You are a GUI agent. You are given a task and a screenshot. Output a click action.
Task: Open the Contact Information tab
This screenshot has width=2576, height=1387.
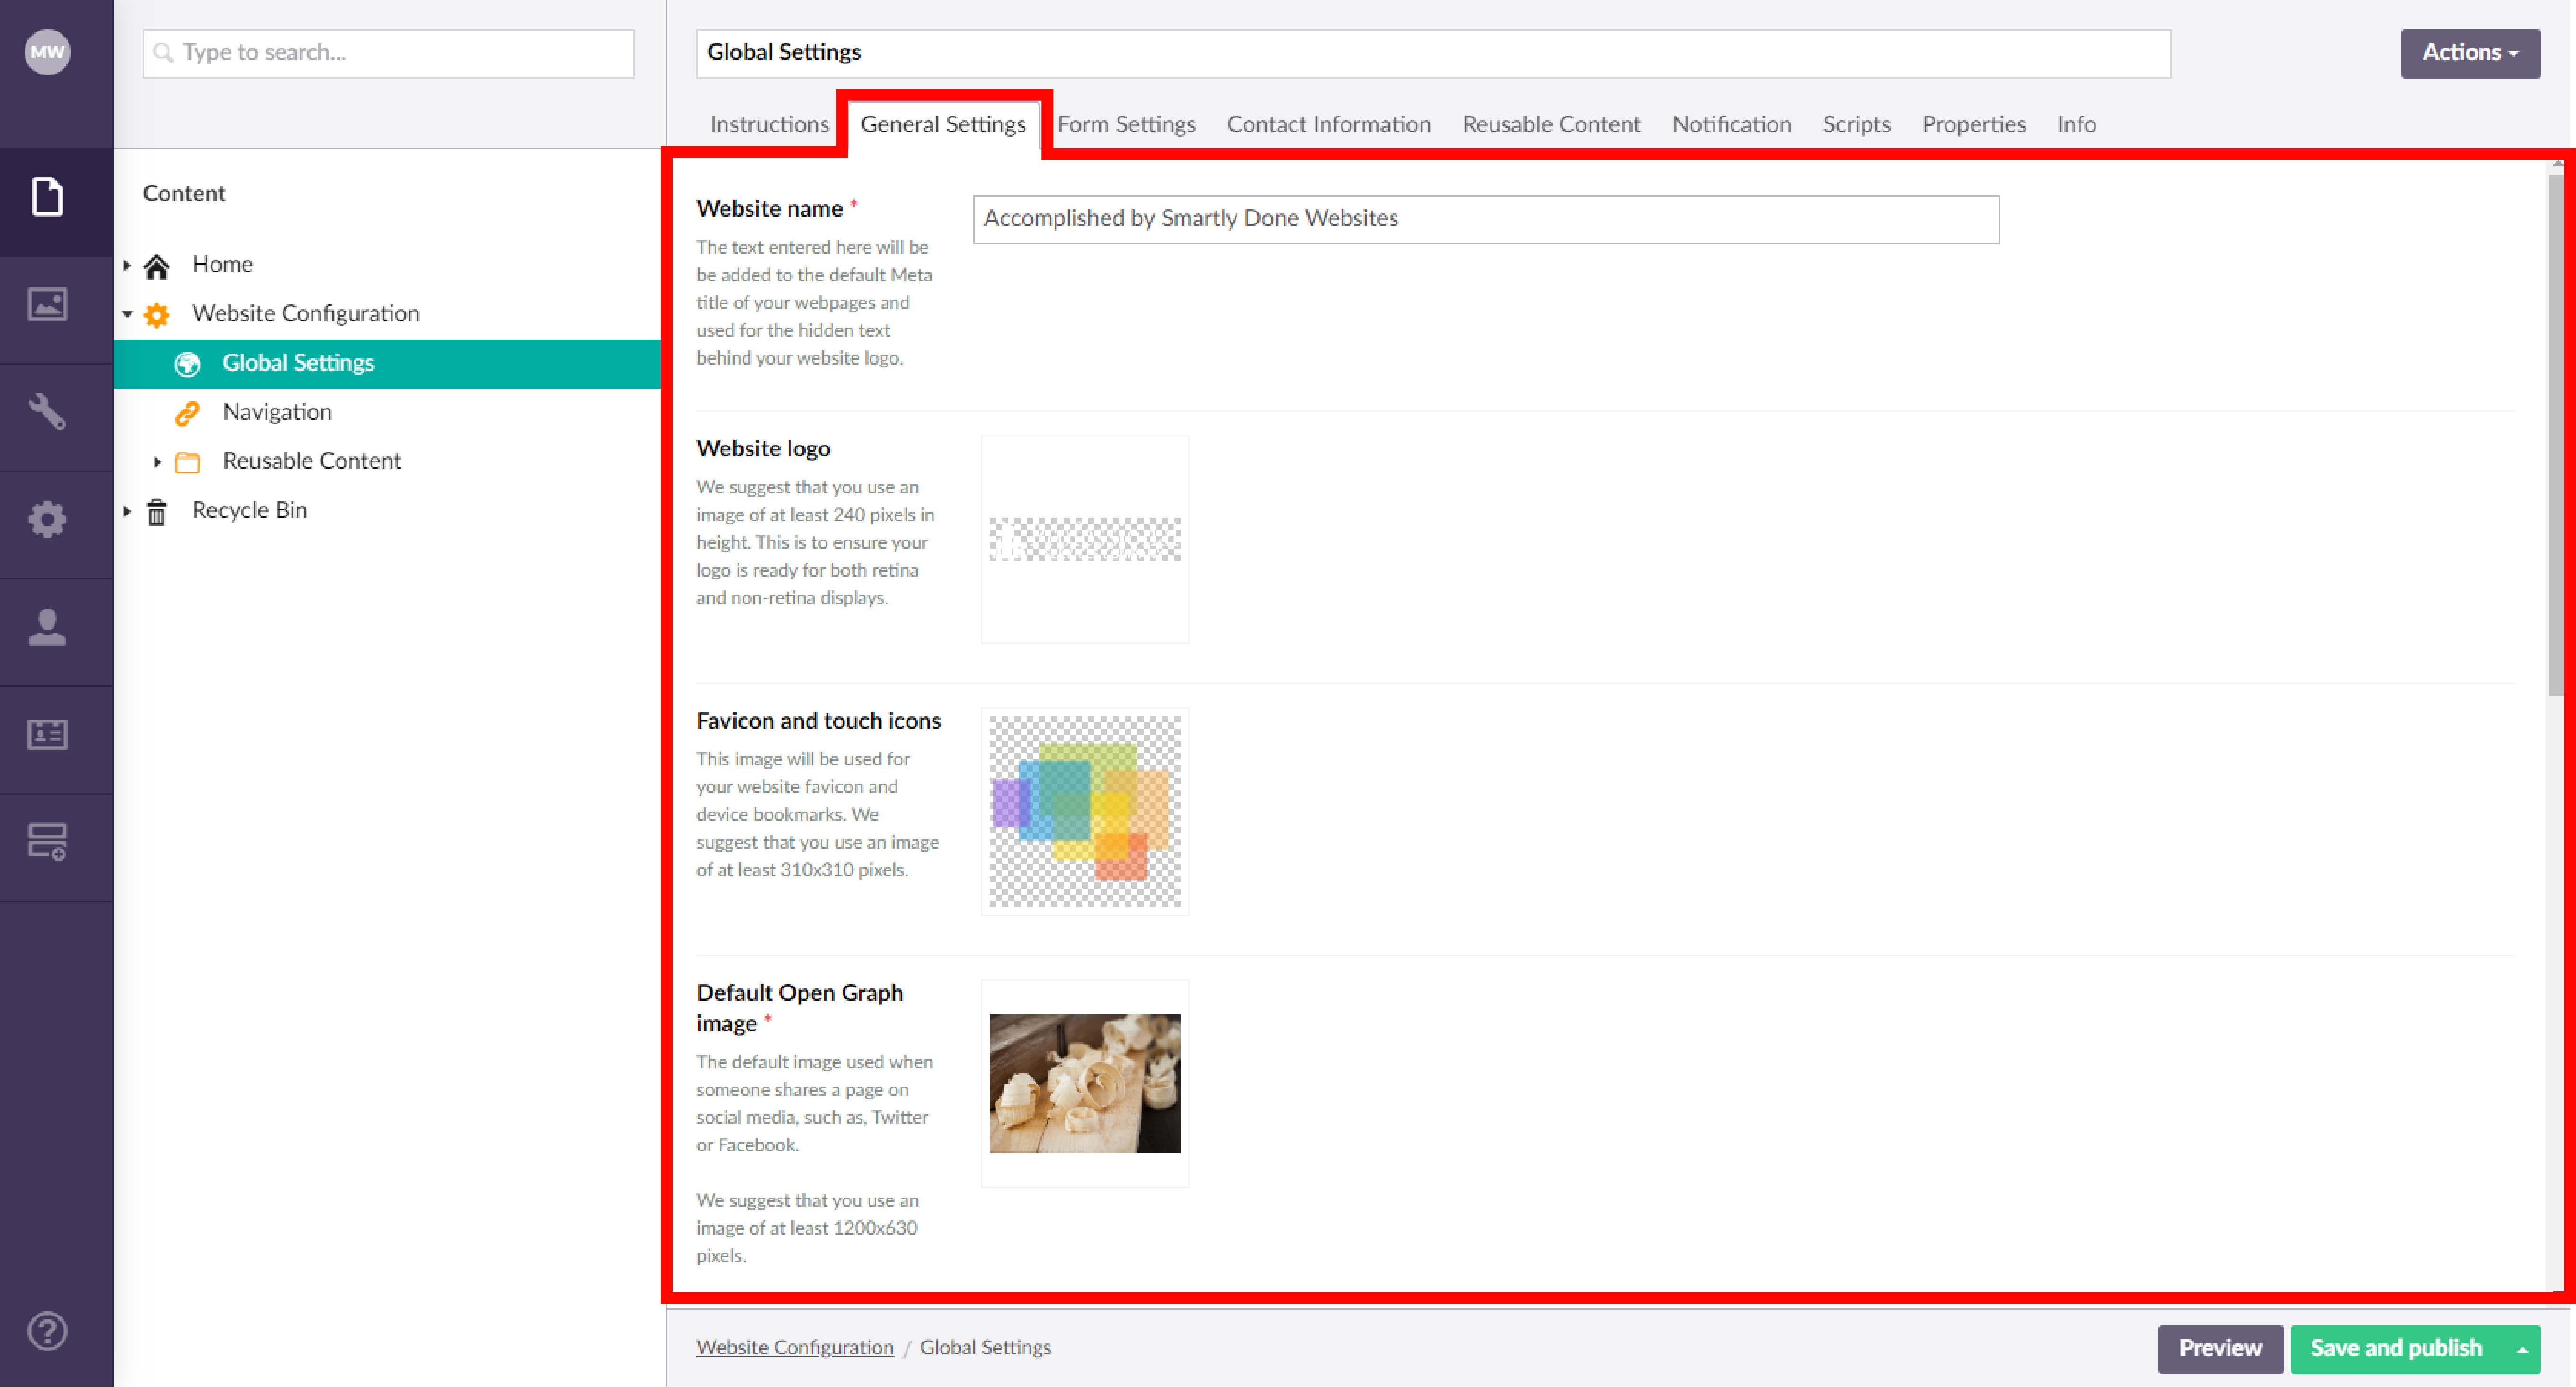(x=1328, y=124)
